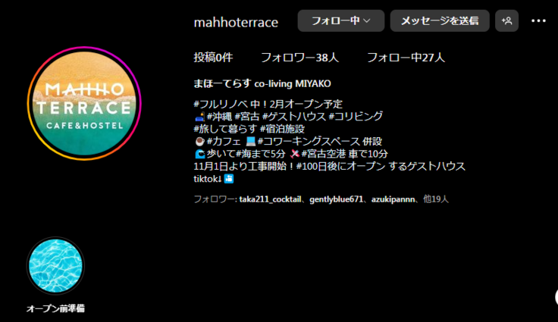The image size is (558, 322).
Task: Visit follower gentlyblue671's profile
Action: tap(337, 199)
